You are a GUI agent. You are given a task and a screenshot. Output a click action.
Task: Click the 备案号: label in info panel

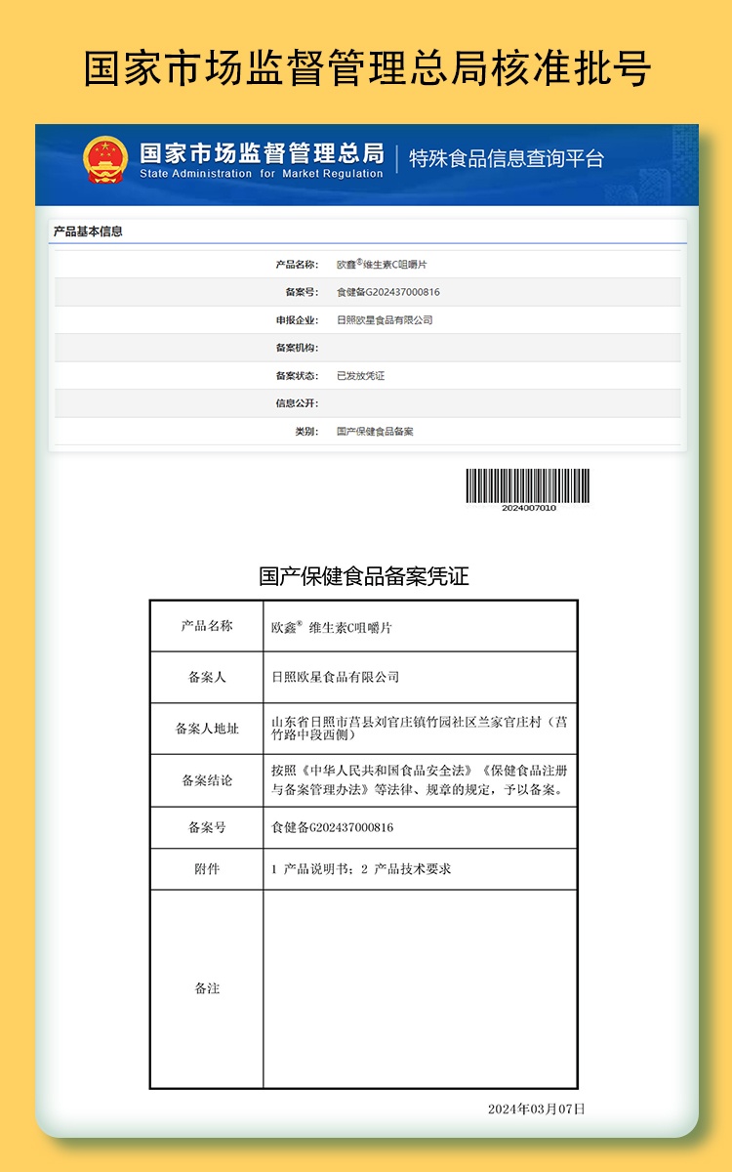coord(302,292)
